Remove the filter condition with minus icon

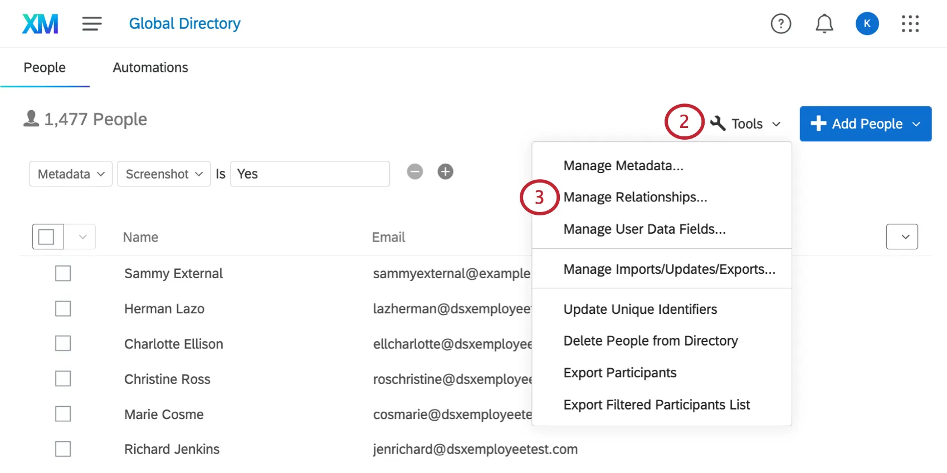(415, 172)
